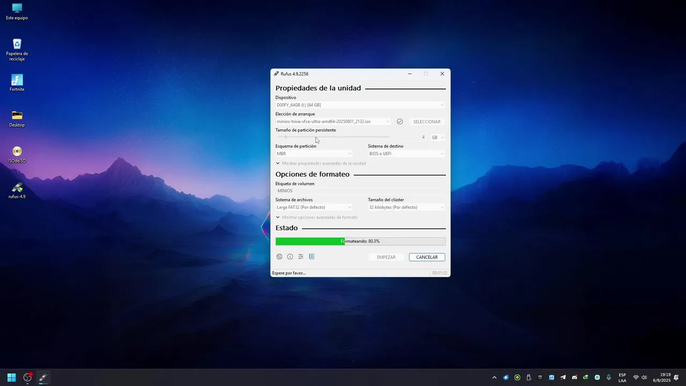Expand Mostrar opciones avanzadas de formato
The width and height of the screenshot is (686, 386).
click(316, 217)
